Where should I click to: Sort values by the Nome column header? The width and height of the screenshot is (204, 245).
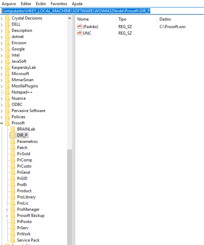point(96,19)
